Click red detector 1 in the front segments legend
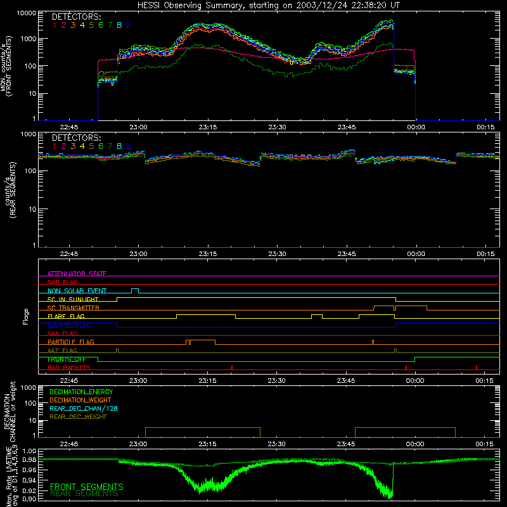This screenshot has height=507, width=507. point(55,25)
